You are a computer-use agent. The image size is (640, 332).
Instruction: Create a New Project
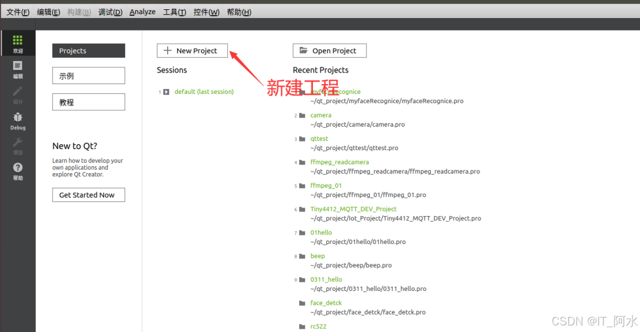coord(192,51)
